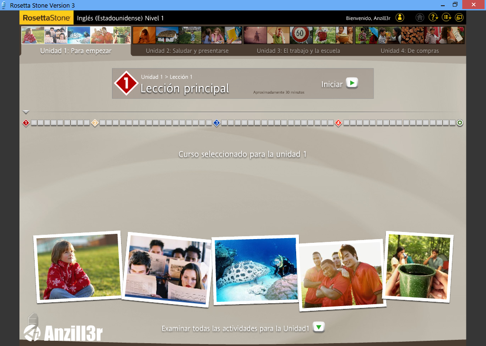Click the Bienvenido, Anzill3r greeting
This screenshot has width=486, height=346.
click(x=368, y=18)
